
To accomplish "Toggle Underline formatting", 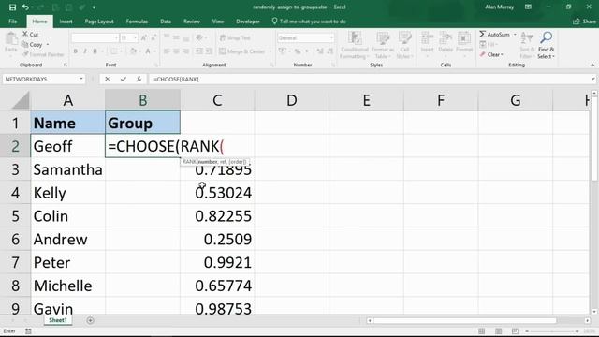I will pyautogui.click(x=95, y=51).
